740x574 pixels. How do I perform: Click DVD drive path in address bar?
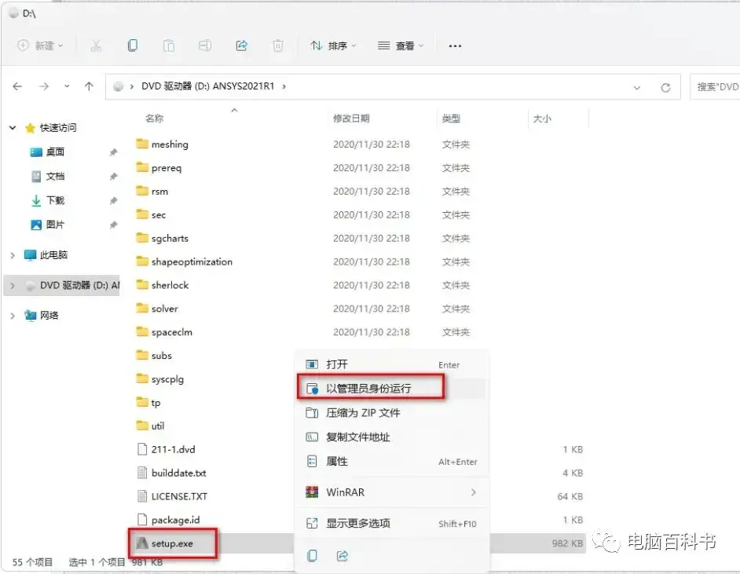(207, 86)
